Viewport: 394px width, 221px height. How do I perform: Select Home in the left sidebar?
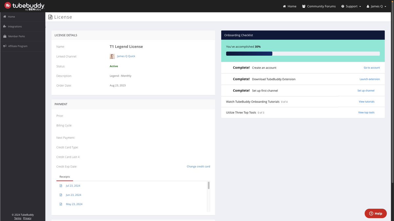[23, 17]
